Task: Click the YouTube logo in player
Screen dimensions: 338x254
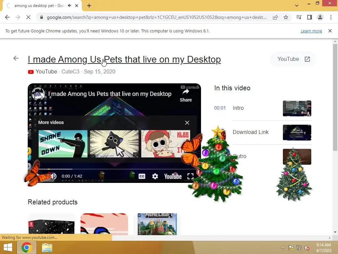Action: click(x=173, y=177)
